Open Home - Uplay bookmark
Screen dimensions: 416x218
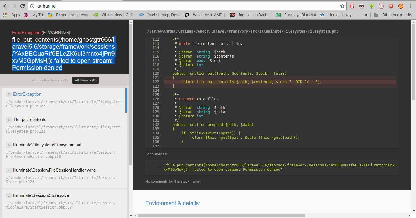(336, 15)
